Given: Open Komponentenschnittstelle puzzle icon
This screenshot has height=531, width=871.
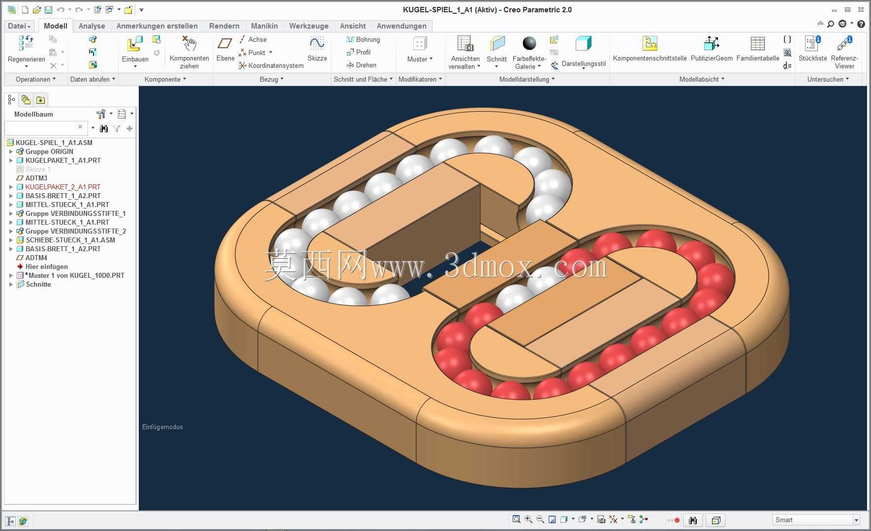Looking at the screenshot, I should (x=650, y=43).
